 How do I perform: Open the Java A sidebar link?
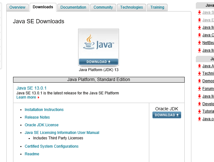pos(208,66)
